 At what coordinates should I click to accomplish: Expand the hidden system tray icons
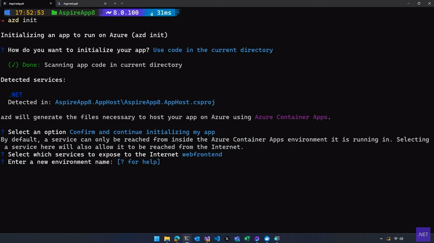(381, 239)
